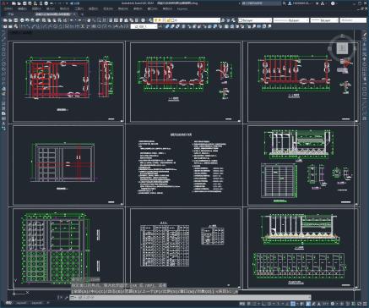Open the 工具 (Tools) menu
The height and width of the screenshot is (308, 369).
click(x=79, y=8)
